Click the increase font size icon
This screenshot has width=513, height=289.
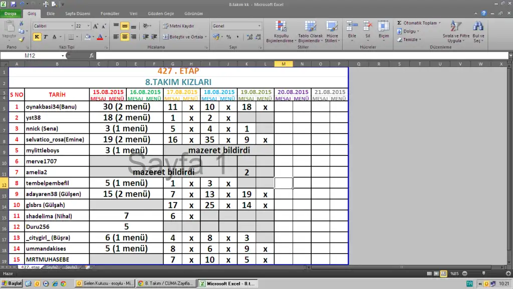(96, 25)
